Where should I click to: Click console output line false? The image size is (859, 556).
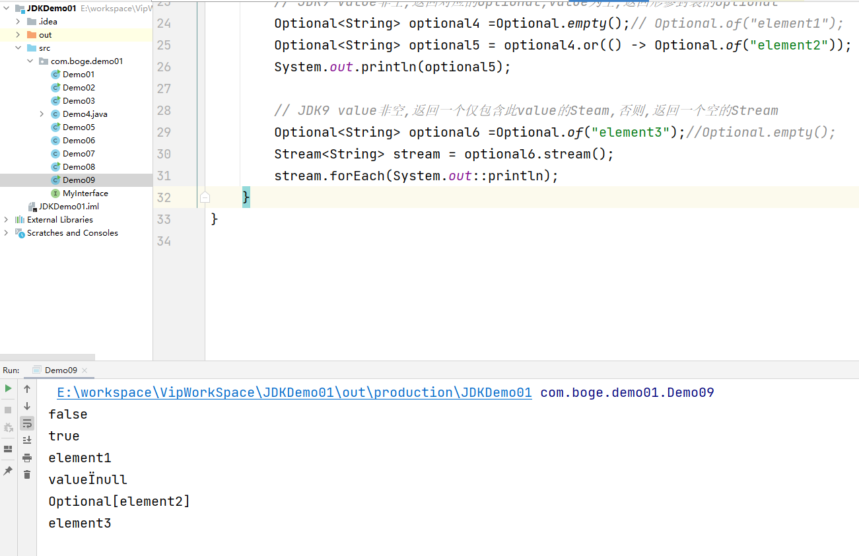[68, 414]
